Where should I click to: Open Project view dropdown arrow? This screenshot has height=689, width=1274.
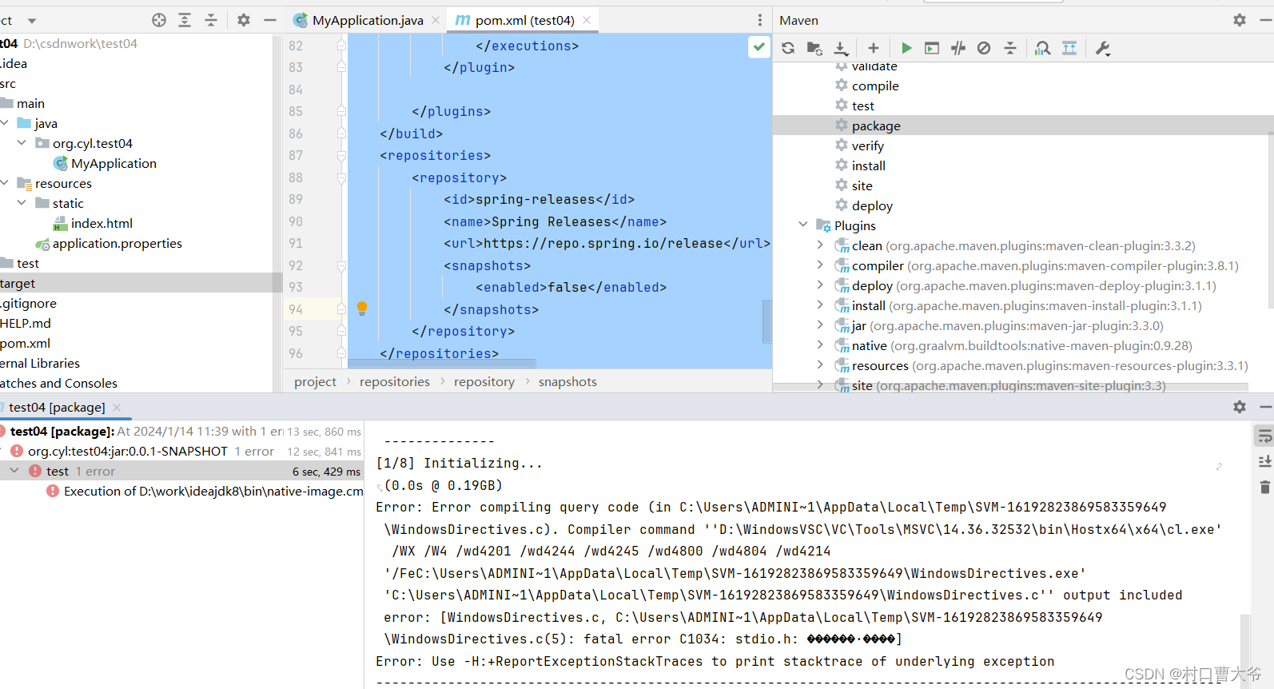(x=32, y=21)
